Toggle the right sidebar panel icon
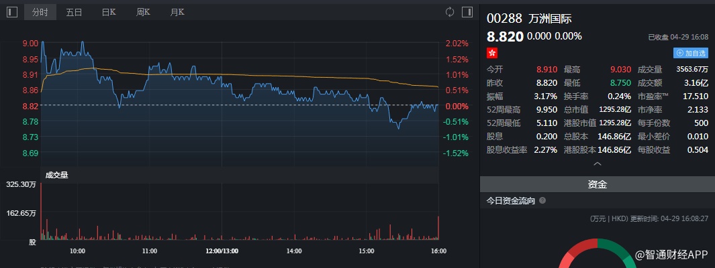 coord(468,12)
